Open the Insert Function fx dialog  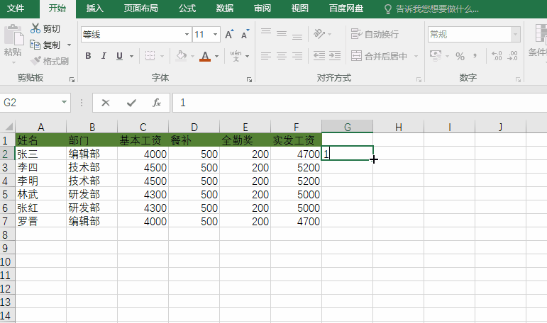point(157,103)
